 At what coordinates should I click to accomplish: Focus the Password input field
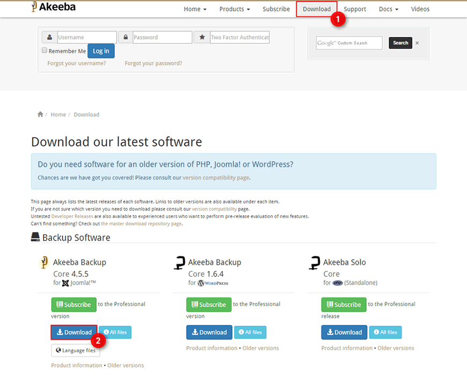click(162, 37)
